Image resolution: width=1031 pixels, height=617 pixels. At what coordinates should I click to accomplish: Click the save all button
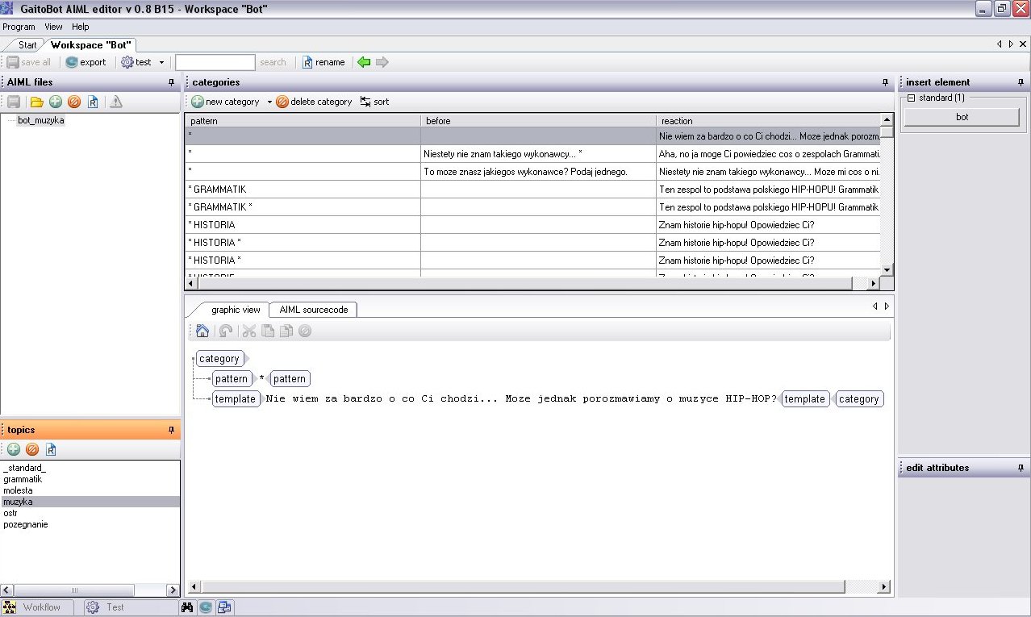[x=29, y=62]
